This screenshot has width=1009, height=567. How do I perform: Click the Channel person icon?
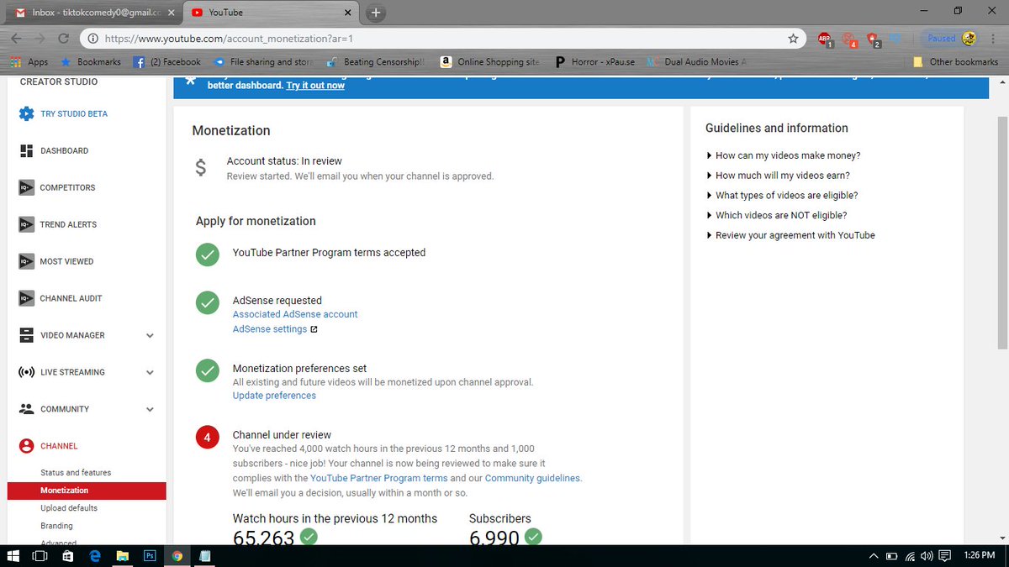coord(26,446)
